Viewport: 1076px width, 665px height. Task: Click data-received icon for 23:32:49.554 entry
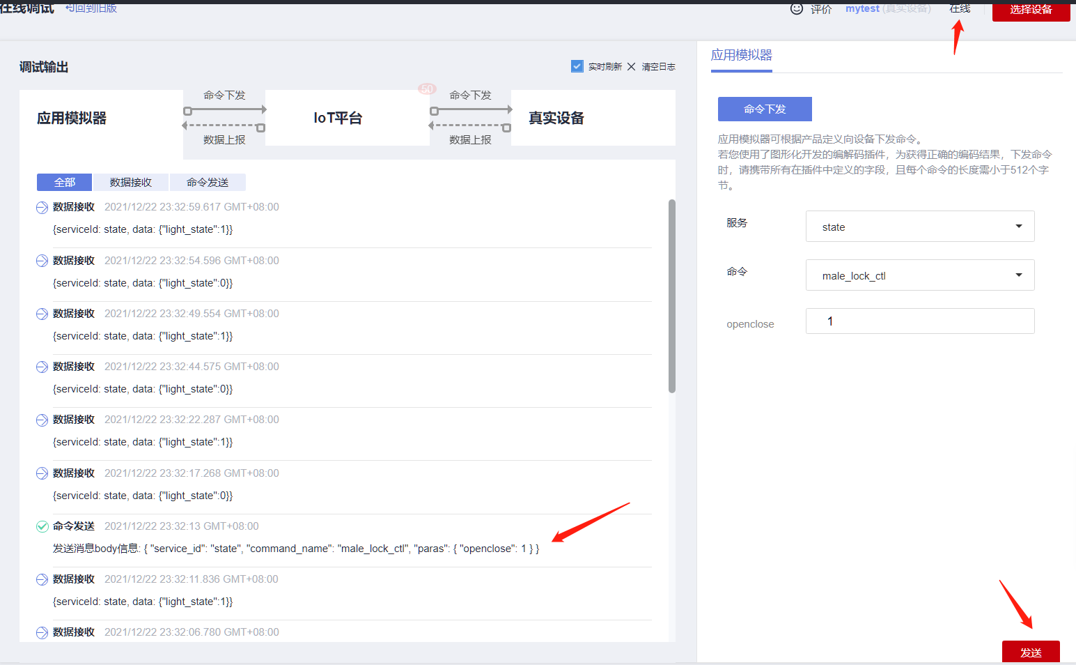click(x=42, y=314)
